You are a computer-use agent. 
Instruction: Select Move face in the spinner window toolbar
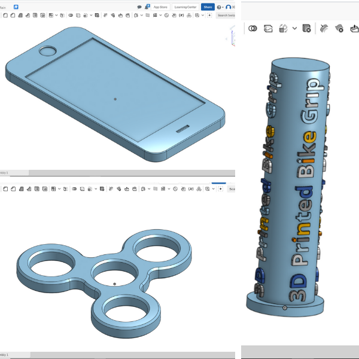[x=127, y=189]
